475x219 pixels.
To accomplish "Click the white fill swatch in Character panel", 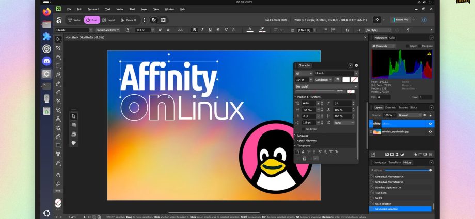I will pyautogui.click(x=345, y=80).
